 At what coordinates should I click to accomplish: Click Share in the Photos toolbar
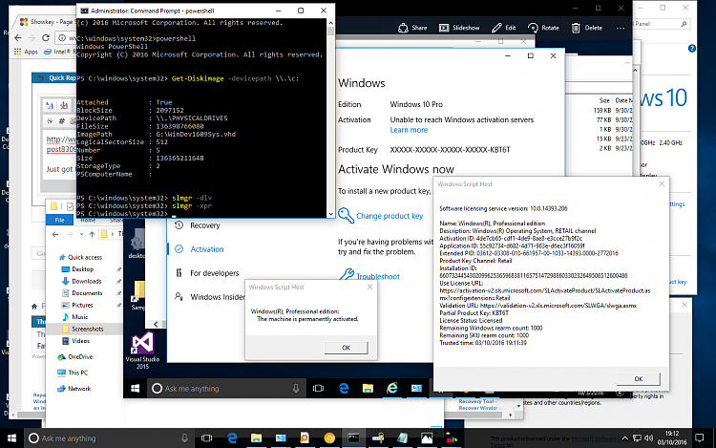click(412, 28)
